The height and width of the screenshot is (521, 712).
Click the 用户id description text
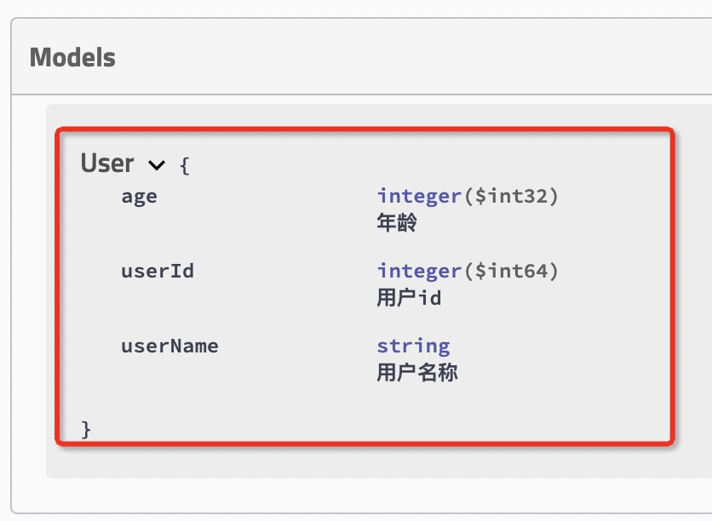click(409, 299)
